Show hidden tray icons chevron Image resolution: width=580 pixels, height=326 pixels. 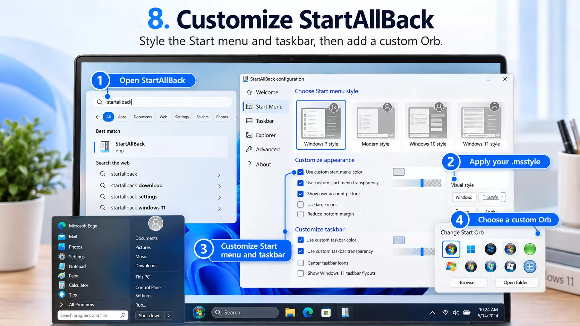tap(432, 312)
